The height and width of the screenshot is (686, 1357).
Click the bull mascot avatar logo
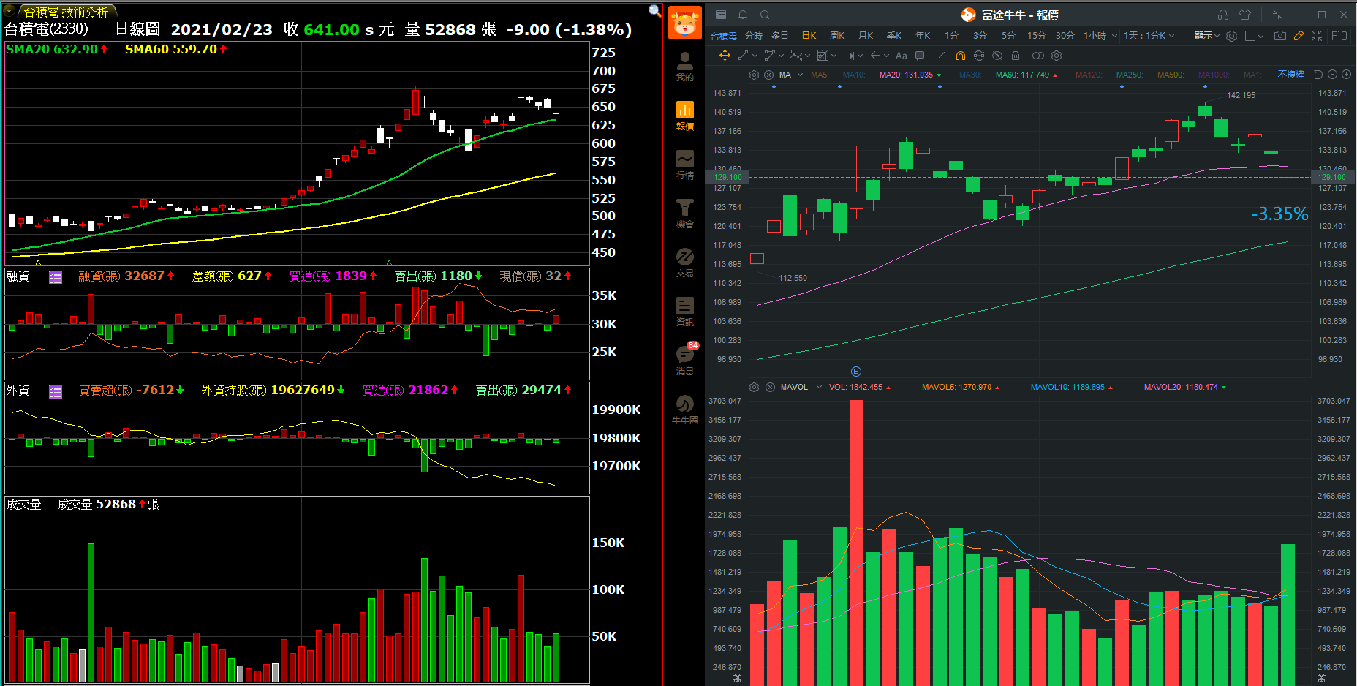pyautogui.click(x=684, y=22)
